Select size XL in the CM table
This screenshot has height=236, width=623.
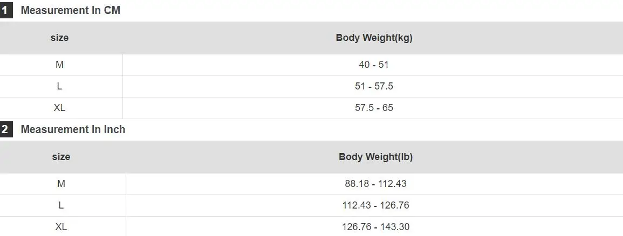coord(59,108)
